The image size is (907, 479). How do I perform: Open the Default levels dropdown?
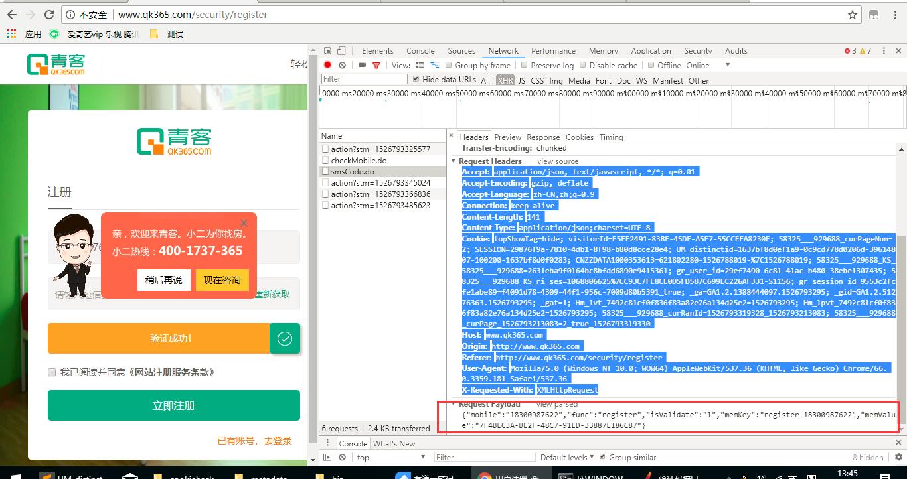click(x=567, y=457)
